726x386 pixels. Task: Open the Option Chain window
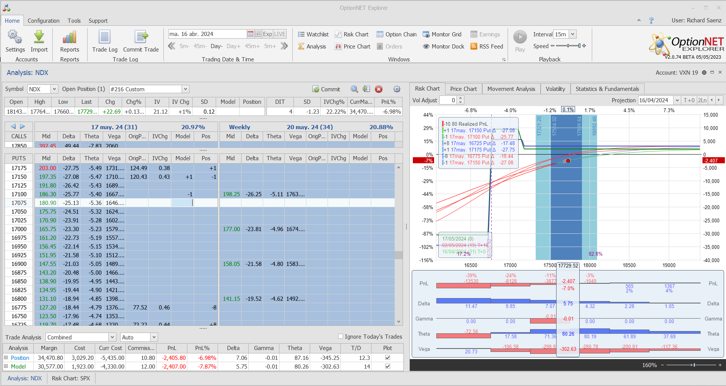pos(396,34)
